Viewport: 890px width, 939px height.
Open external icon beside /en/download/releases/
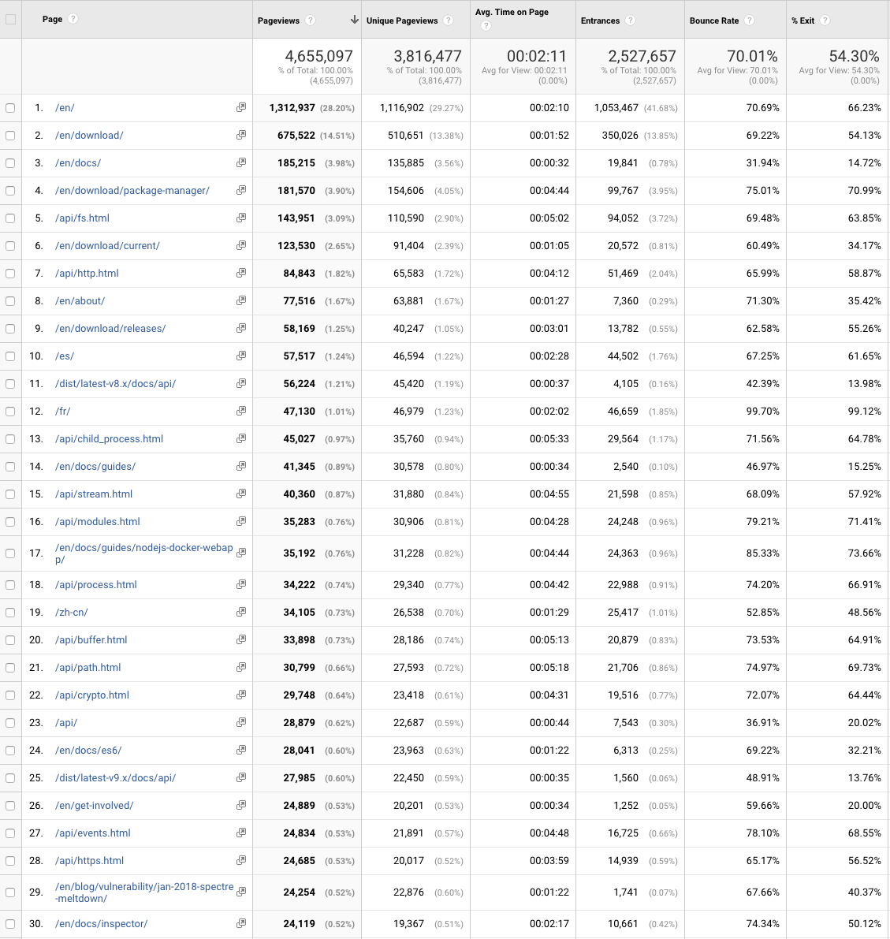click(x=240, y=328)
